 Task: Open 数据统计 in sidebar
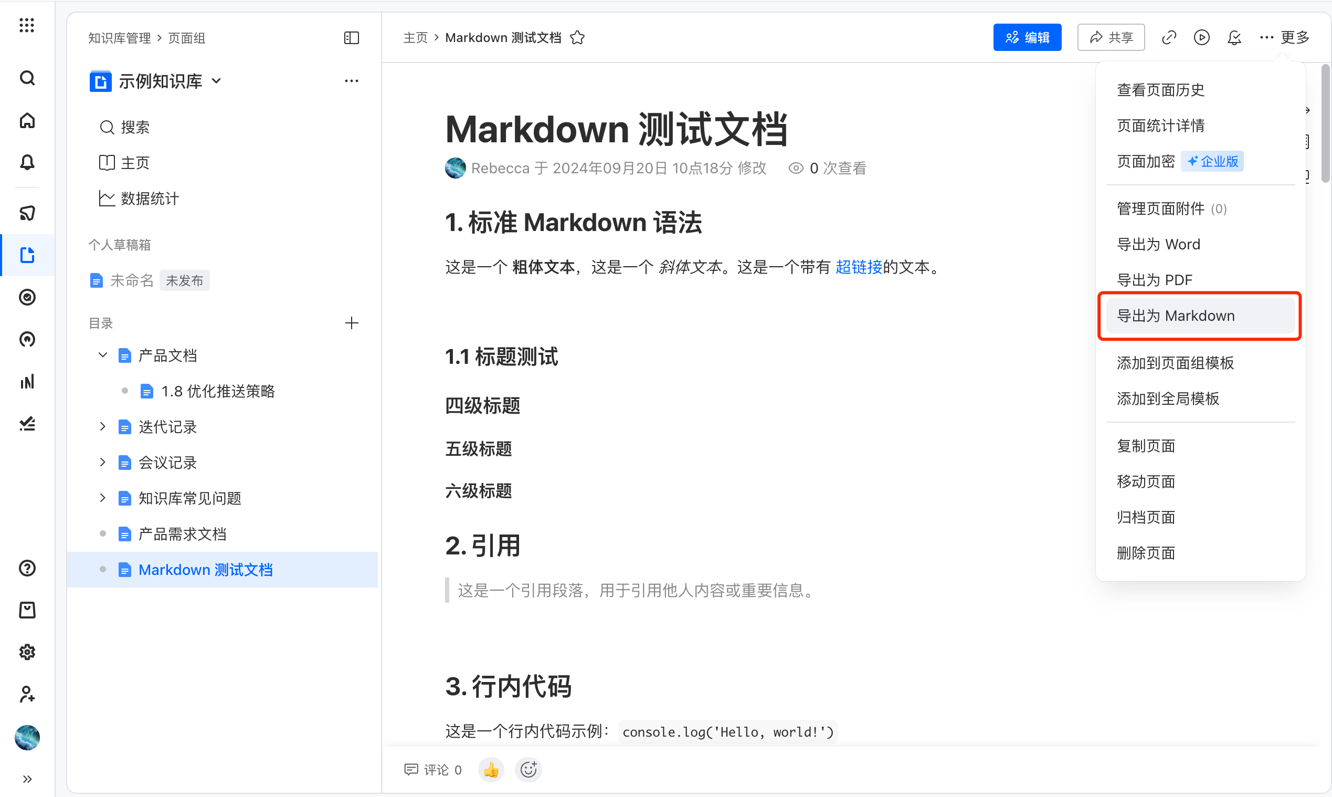click(139, 198)
